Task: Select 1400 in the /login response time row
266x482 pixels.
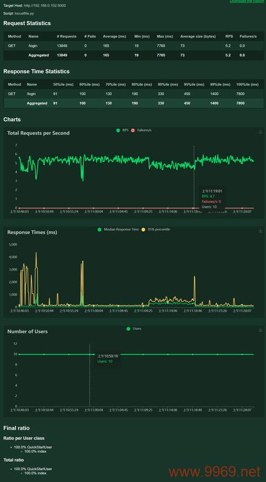Action: pyautogui.click(x=214, y=94)
